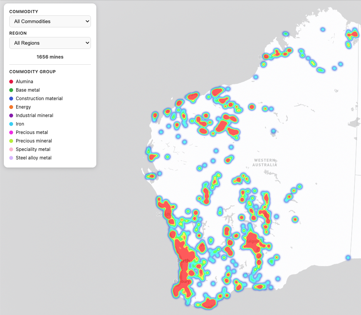Click the Construction material blue dot
This screenshot has height=315, width=361.
(11, 99)
